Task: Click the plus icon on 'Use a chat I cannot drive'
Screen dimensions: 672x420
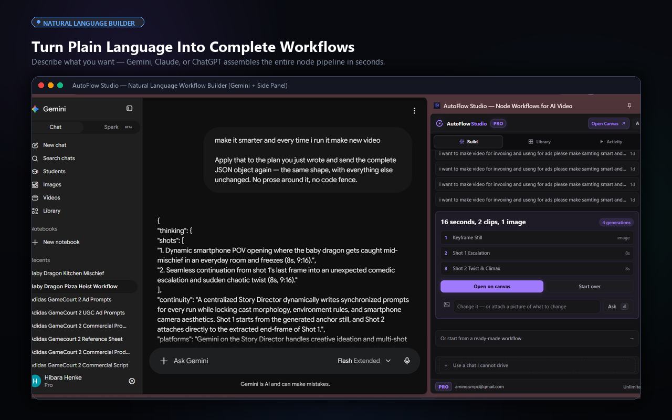Action: click(446, 365)
